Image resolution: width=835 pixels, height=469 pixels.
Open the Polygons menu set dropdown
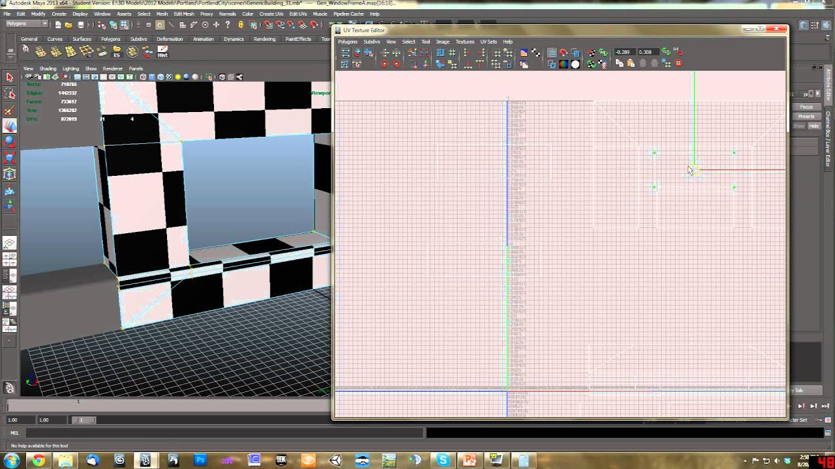pos(27,24)
